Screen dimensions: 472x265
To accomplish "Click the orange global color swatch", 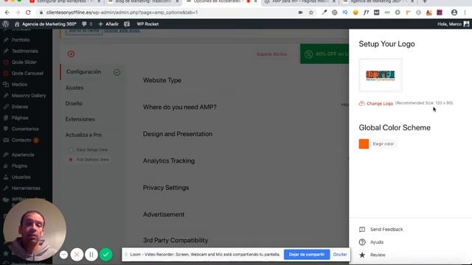I will 364,144.
